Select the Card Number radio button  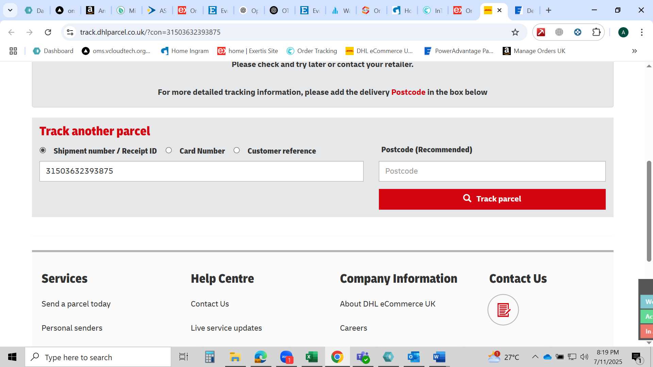(x=169, y=150)
